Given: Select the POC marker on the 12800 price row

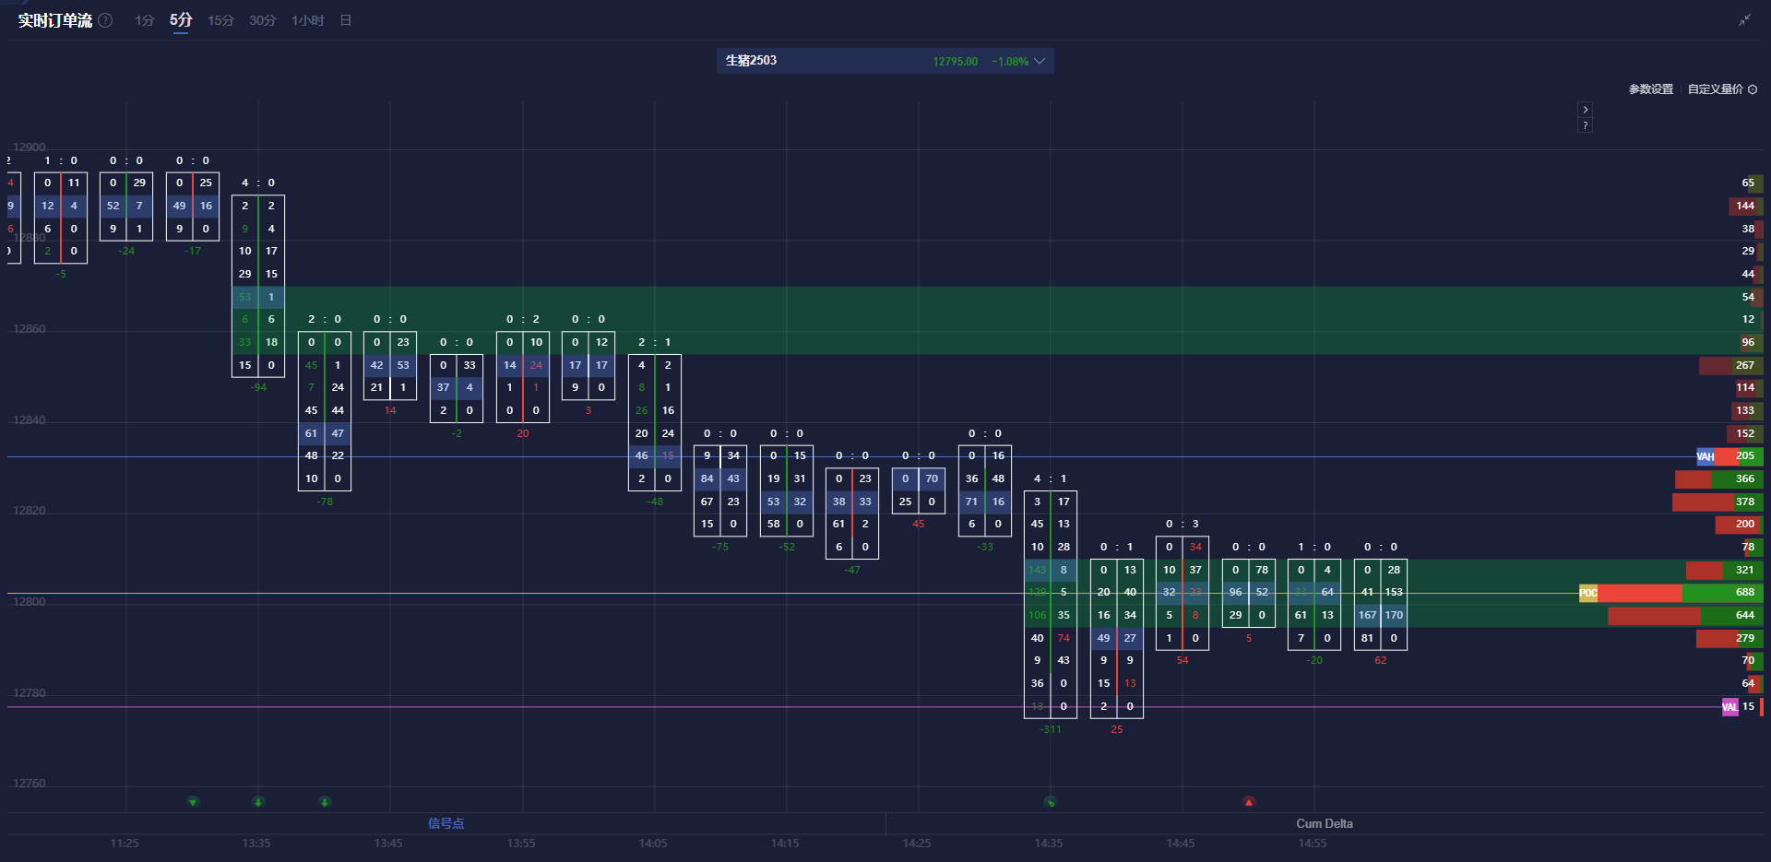Looking at the screenshot, I should (1588, 593).
